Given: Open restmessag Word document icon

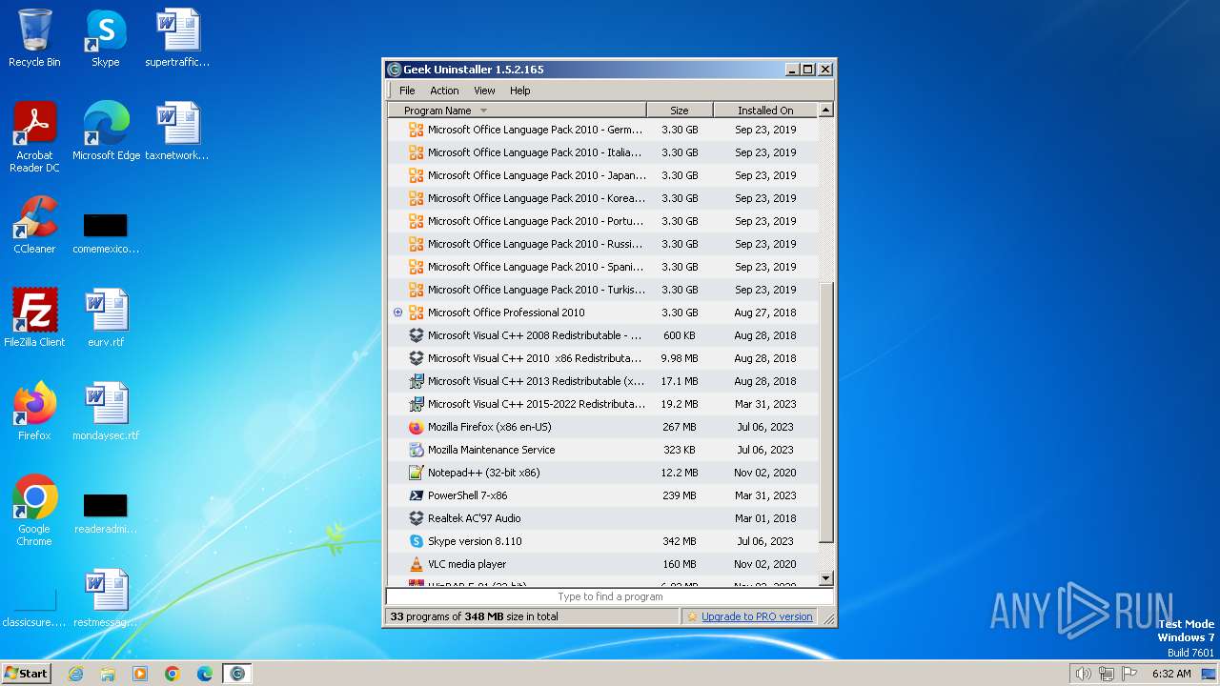Looking at the screenshot, I should (x=106, y=598).
